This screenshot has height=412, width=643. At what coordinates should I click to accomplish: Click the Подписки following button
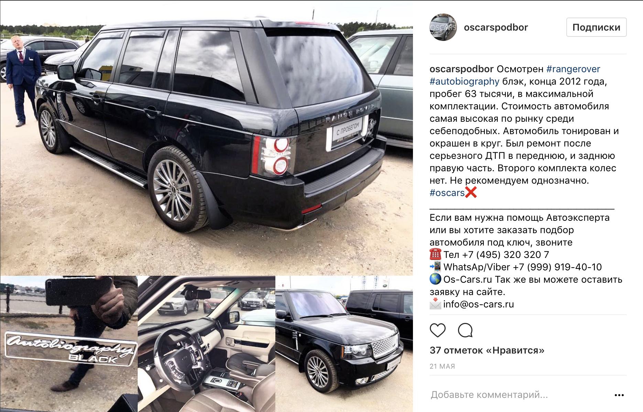pyautogui.click(x=596, y=27)
